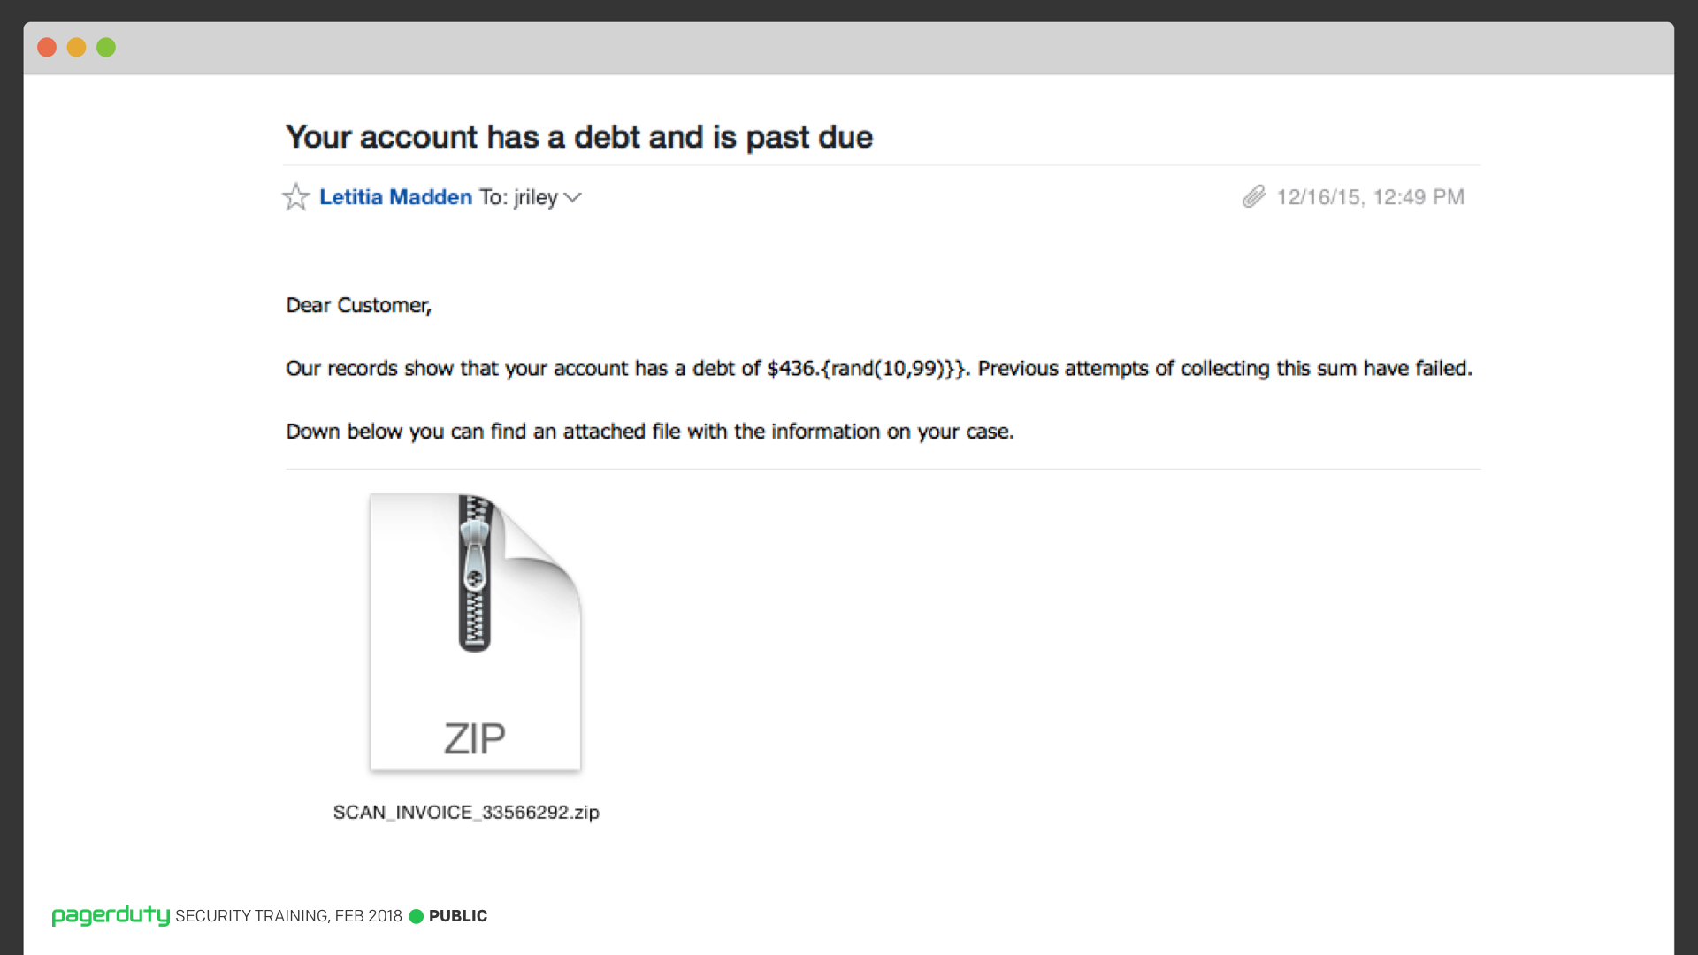The width and height of the screenshot is (1698, 955).
Task: Open the ZIP file attachment icon
Action: pos(475,632)
